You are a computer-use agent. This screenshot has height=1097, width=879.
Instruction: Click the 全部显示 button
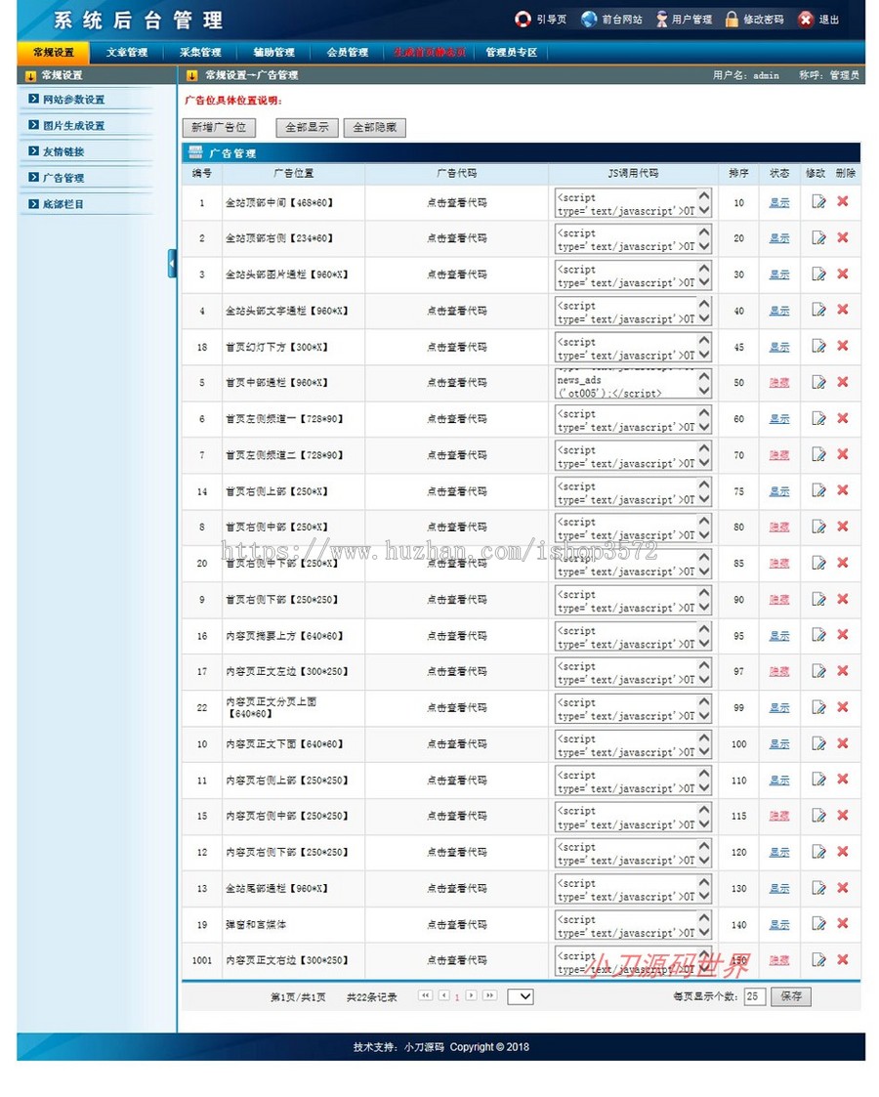(307, 127)
